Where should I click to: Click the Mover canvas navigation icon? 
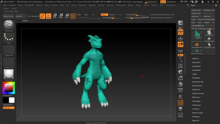click(180, 72)
